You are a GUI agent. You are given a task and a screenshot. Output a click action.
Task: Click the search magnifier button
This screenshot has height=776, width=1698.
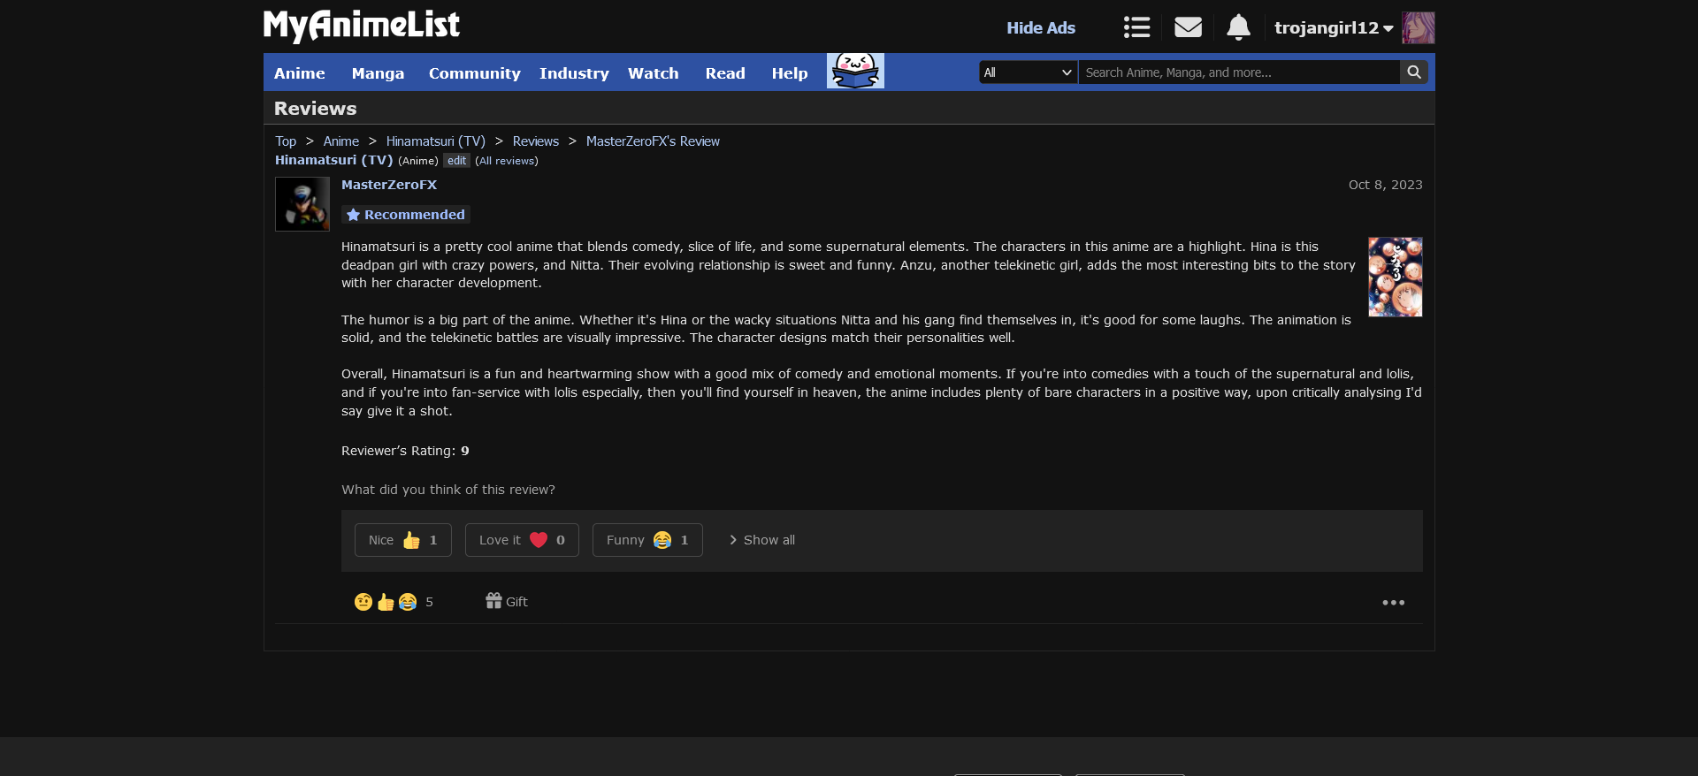pos(1414,72)
